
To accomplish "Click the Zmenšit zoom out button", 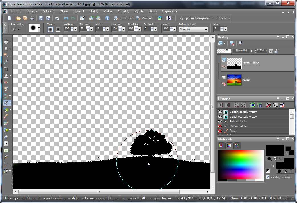I will click(x=123, y=18).
